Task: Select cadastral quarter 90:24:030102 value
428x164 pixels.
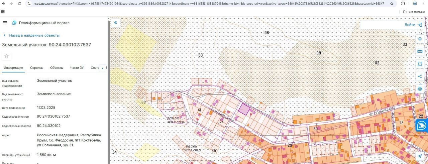Action: coord(49,126)
